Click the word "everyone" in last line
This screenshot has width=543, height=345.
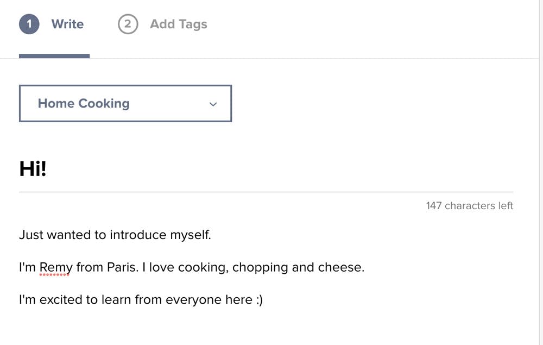click(x=193, y=300)
